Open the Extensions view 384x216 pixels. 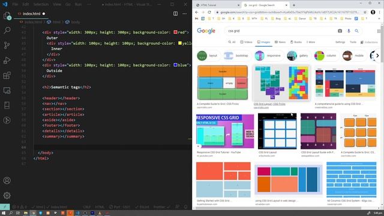[7, 75]
